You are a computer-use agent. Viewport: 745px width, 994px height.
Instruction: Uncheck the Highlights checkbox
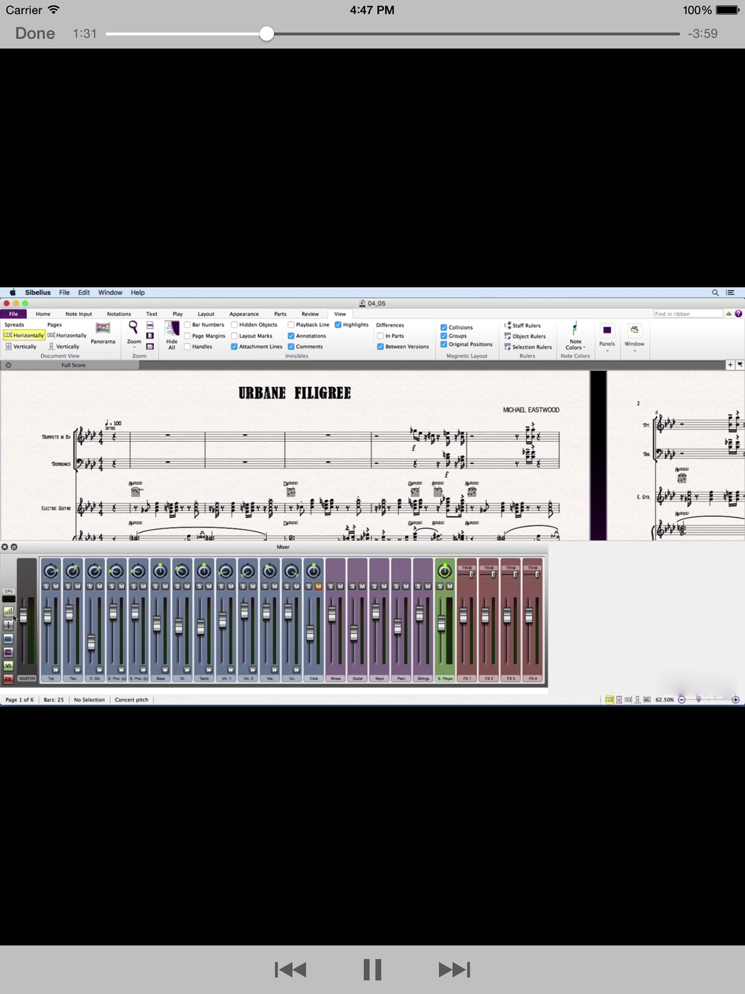338,325
